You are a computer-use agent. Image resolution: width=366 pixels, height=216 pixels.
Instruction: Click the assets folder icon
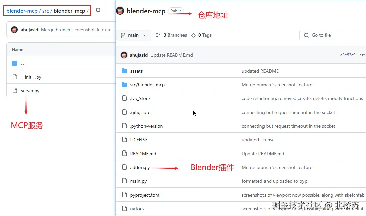coord(124,71)
